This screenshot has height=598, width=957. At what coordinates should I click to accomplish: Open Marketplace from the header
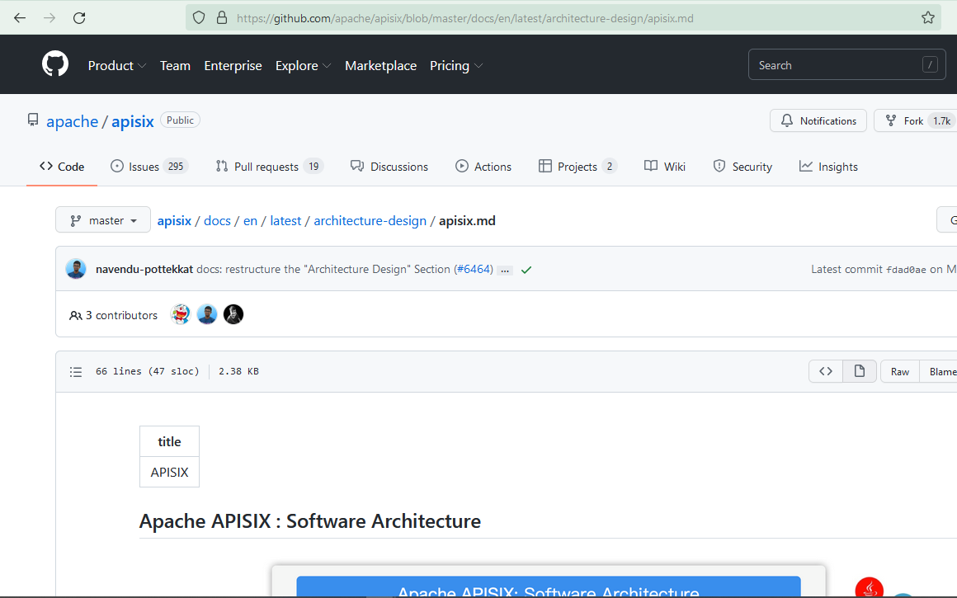tap(381, 65)
